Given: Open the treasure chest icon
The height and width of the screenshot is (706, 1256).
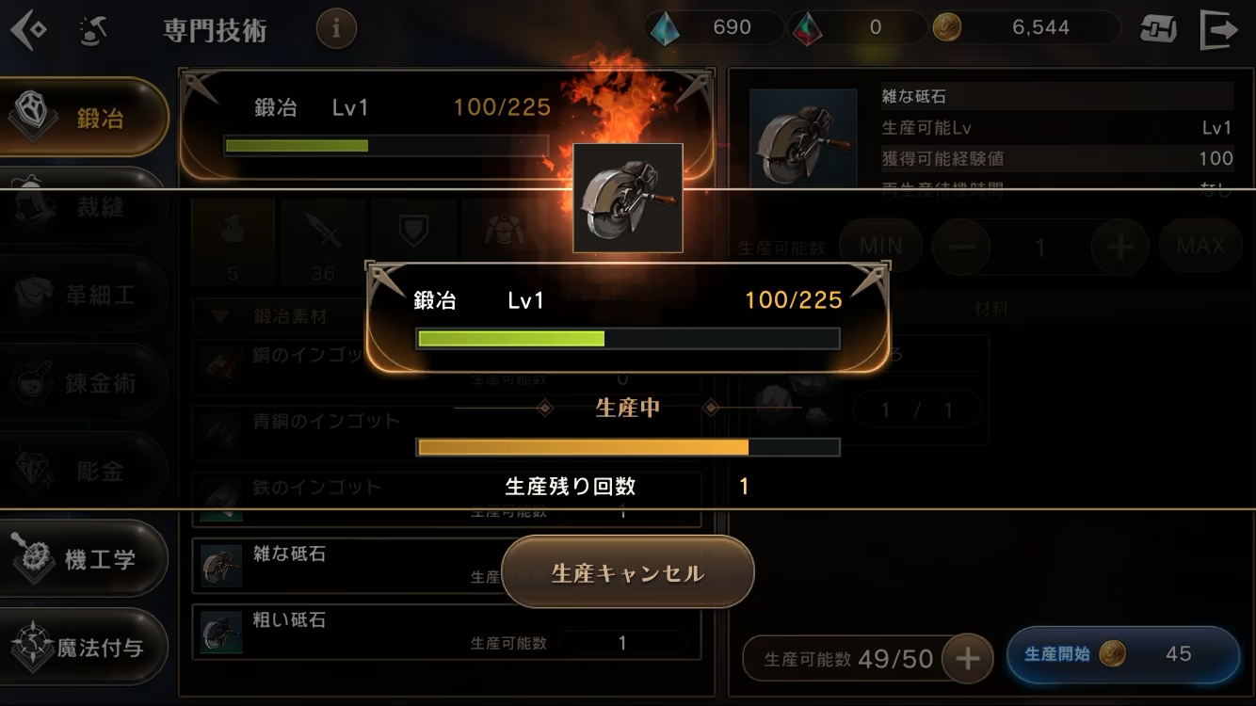Looking at the screenshot, I should 1158,29.
